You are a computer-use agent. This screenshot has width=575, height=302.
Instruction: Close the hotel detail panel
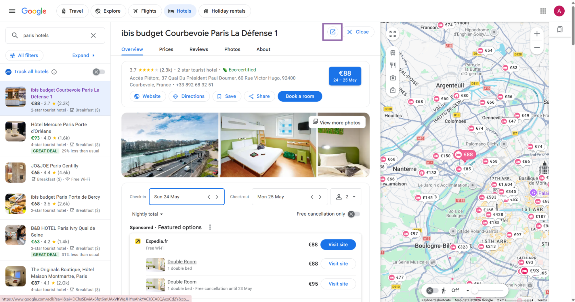pyautogui.click(x=358, y=32)
